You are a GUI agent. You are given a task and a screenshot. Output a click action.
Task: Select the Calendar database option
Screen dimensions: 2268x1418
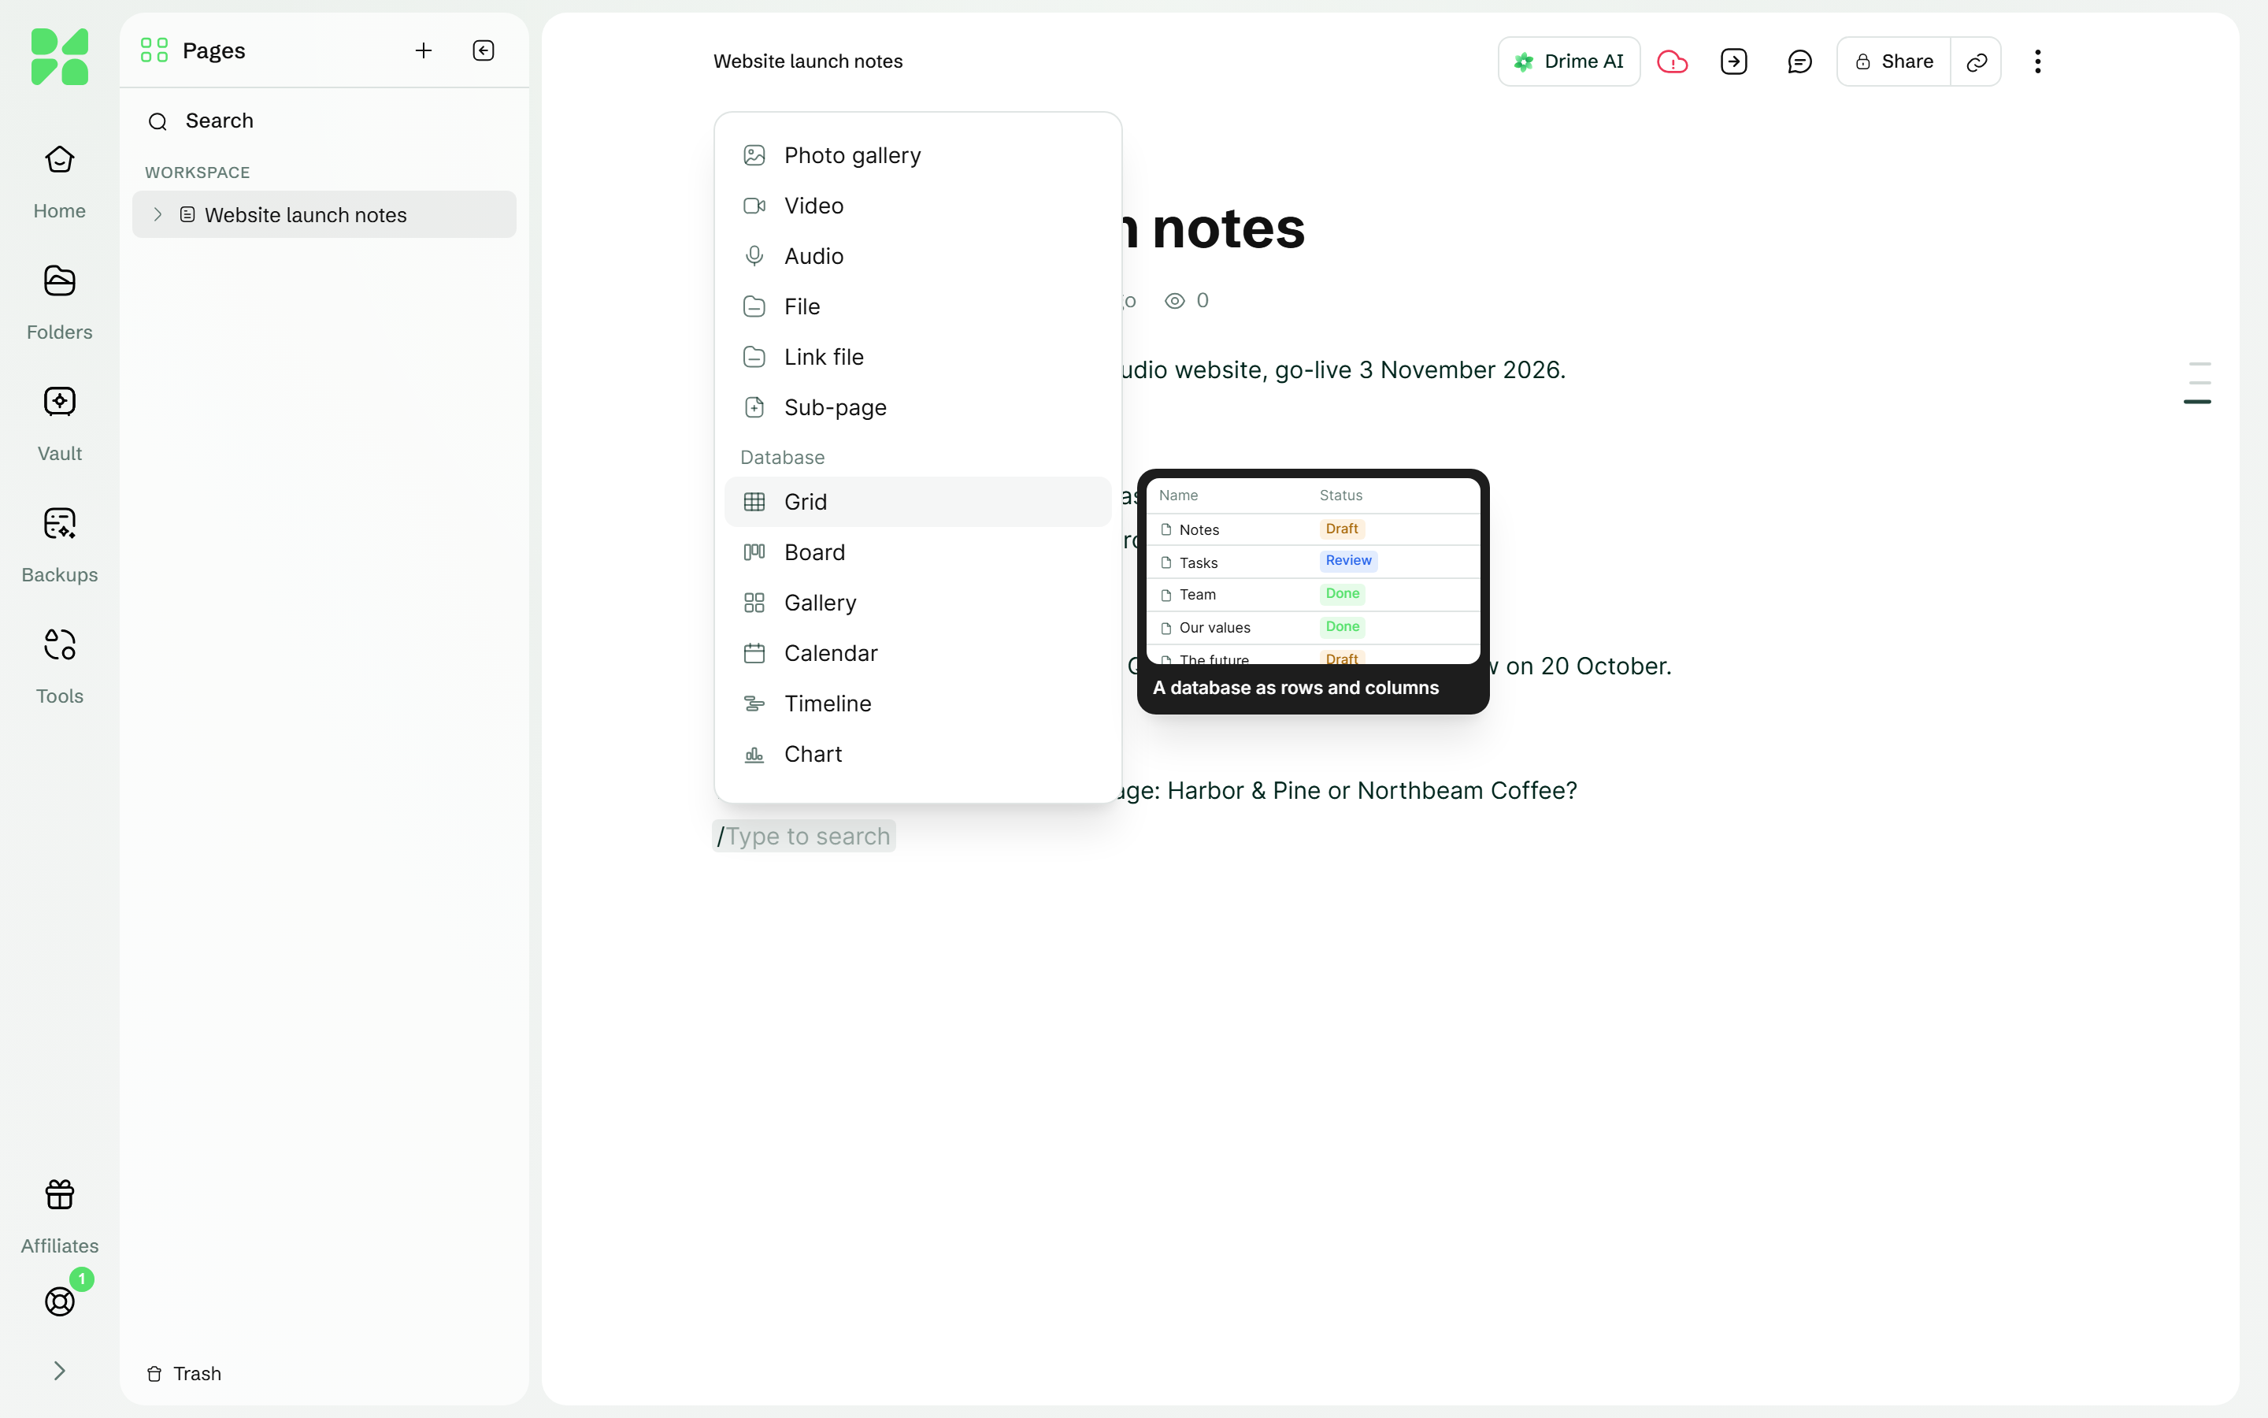[x=917, y=654]
